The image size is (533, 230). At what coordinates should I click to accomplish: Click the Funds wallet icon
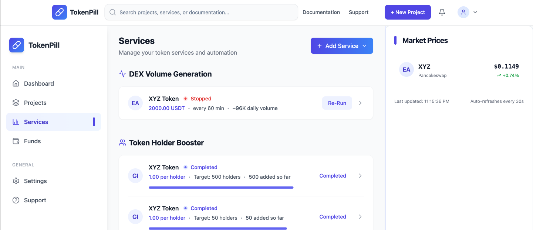pyautogui.click(x=16, y=141)
